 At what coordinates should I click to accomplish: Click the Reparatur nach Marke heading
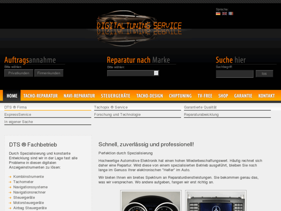pyautogui.click(x=138, y=60)
